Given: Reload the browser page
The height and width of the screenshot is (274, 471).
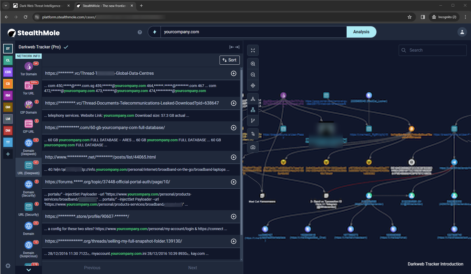Looking at the screenshot, I should click(26, 17).
